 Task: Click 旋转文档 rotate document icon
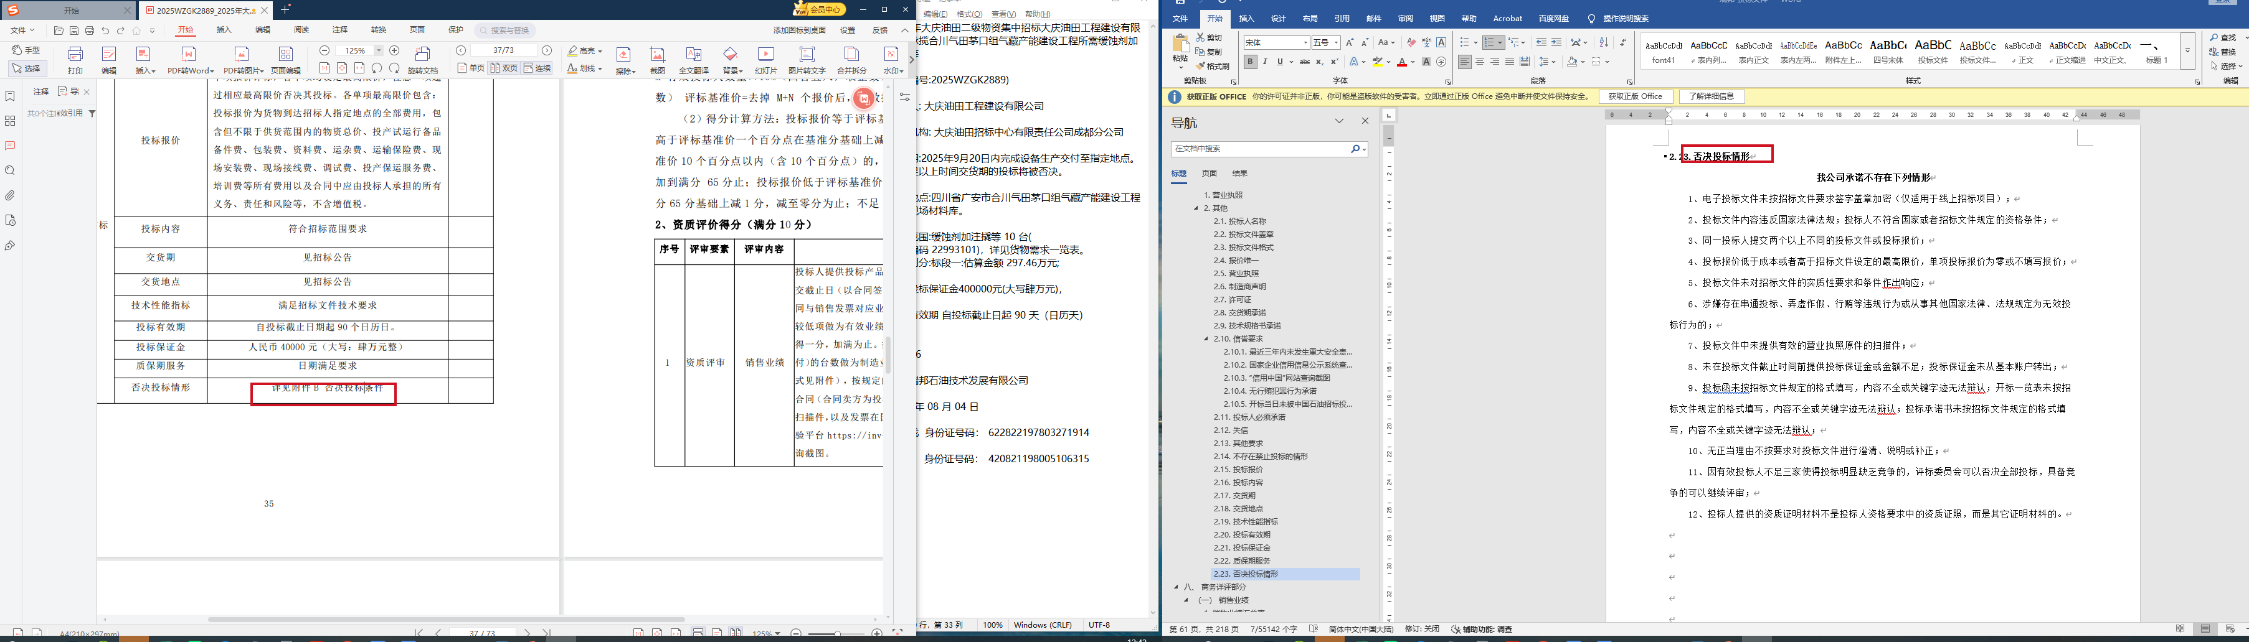[x=422, y=59]
